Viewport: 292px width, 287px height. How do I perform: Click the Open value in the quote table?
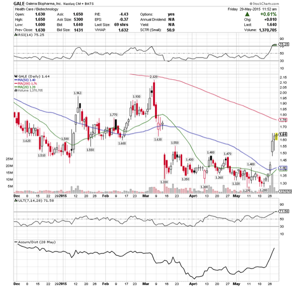(40, 15)
